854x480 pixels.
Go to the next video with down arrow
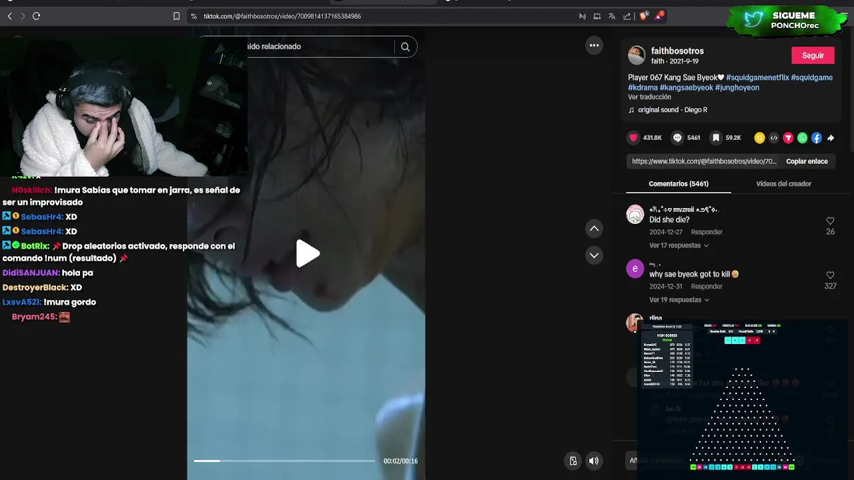(594, 255)
